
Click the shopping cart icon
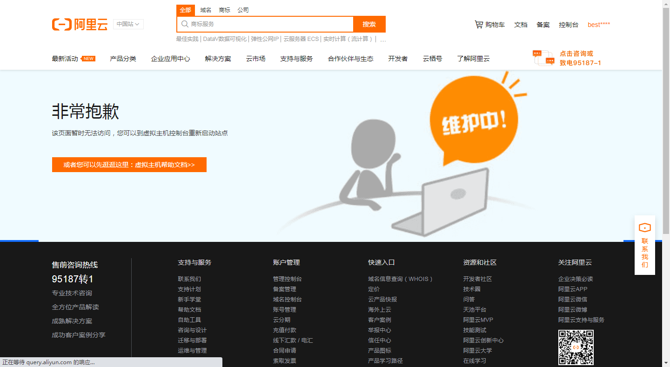click(479, 24)
